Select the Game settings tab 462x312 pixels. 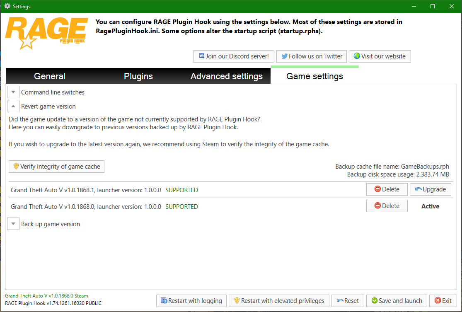coord(314,76)
